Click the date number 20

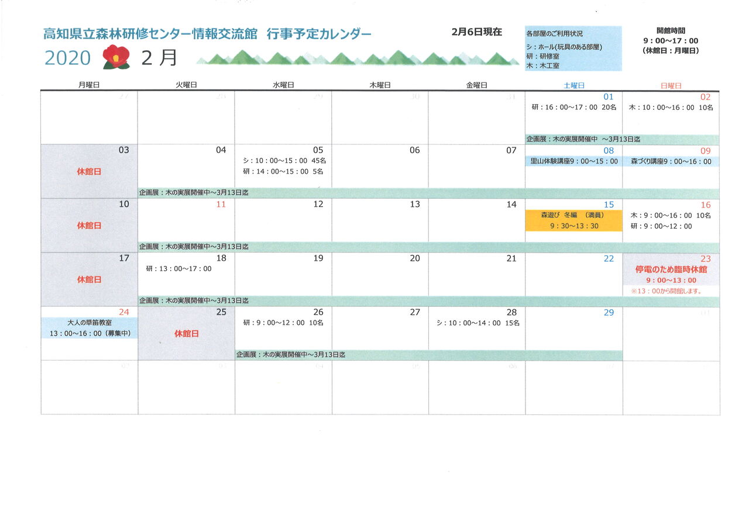pos(415,258)
